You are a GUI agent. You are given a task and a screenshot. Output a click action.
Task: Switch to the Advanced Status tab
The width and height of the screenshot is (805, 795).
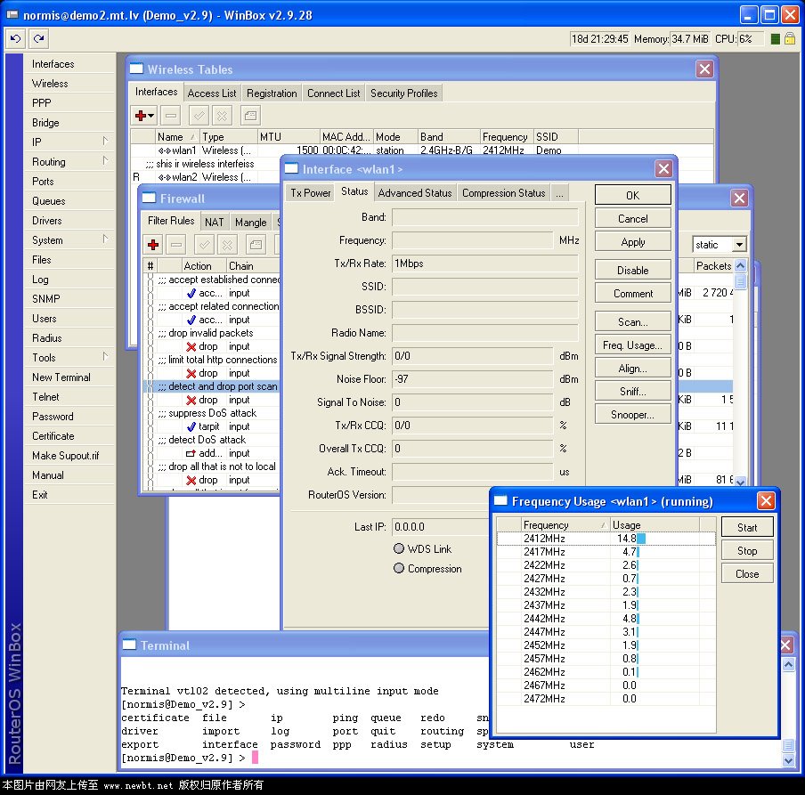pos(415,193)
